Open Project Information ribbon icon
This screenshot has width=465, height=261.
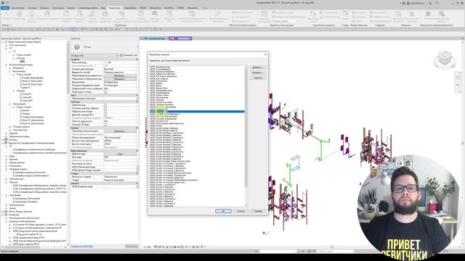pos(66,14)
